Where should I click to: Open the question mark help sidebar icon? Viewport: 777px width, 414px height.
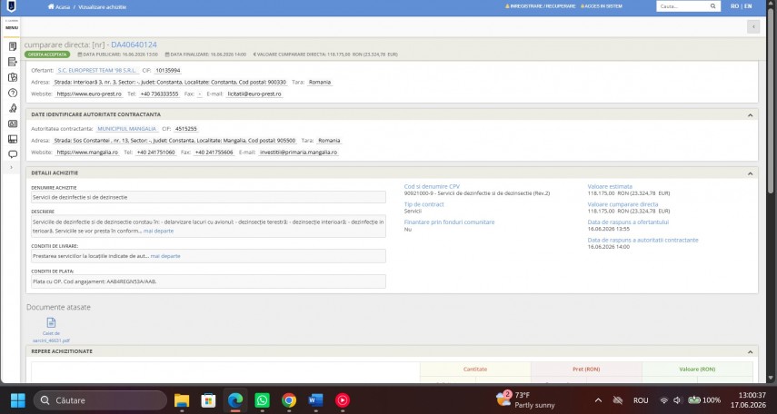13,93
